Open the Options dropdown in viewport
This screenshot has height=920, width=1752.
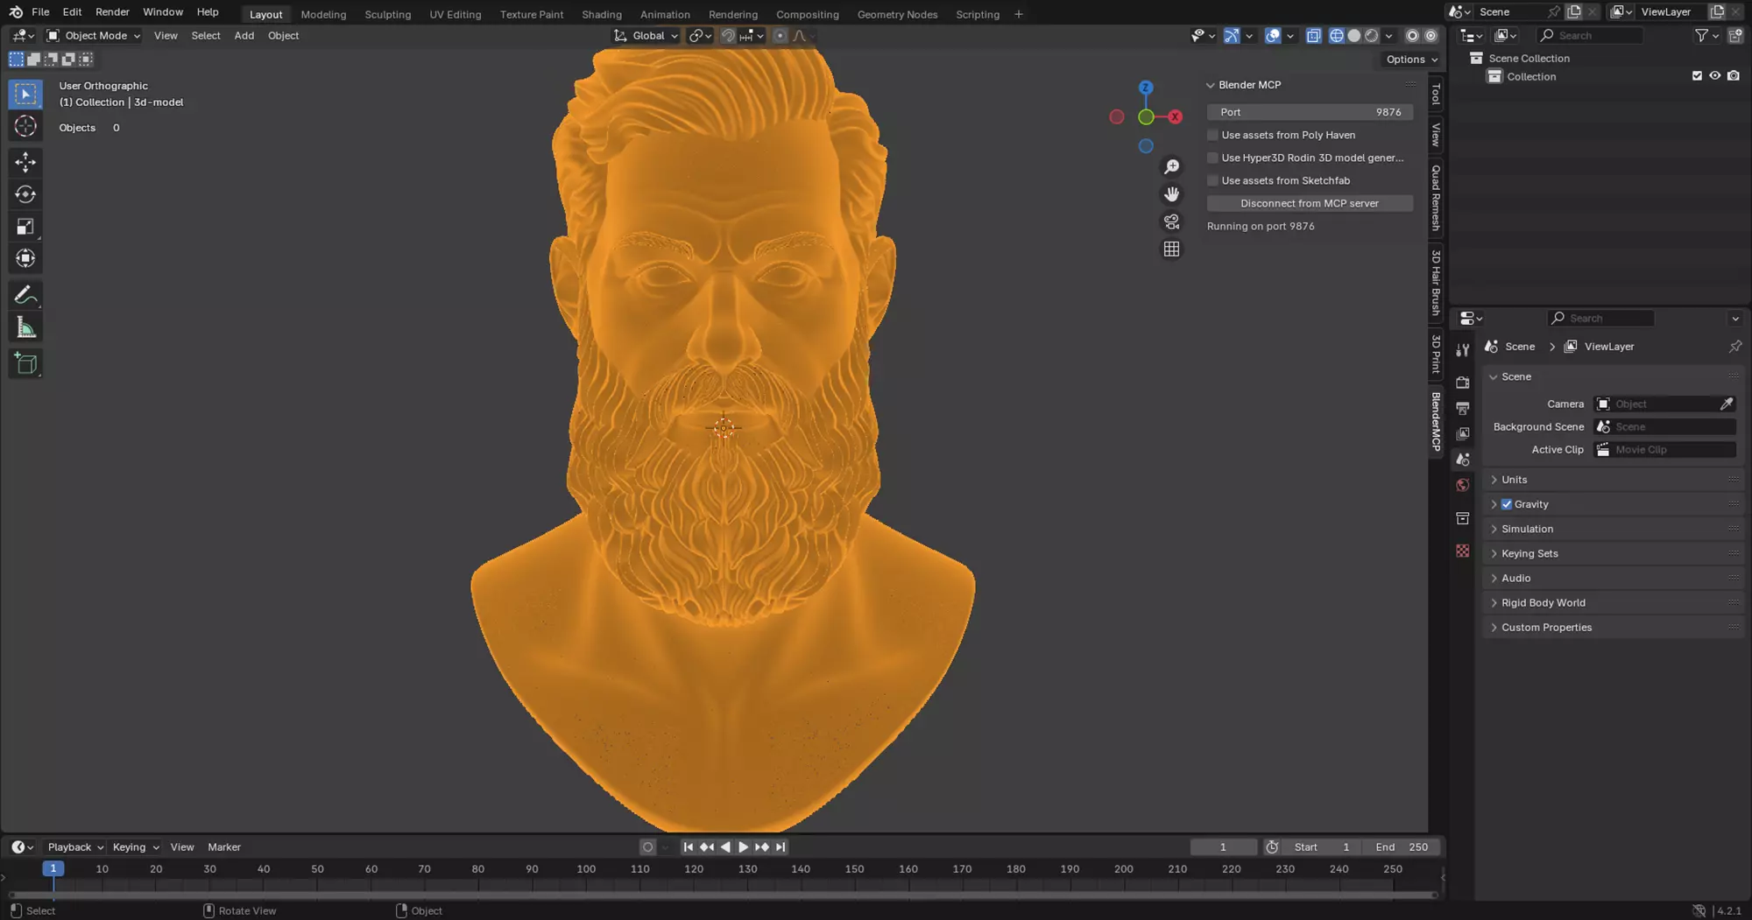pyautogui.click(x=1411, y=60)
